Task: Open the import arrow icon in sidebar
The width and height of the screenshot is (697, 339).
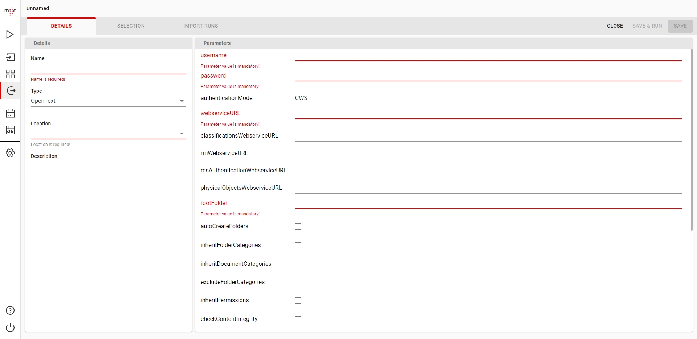Action: [10, 57]
